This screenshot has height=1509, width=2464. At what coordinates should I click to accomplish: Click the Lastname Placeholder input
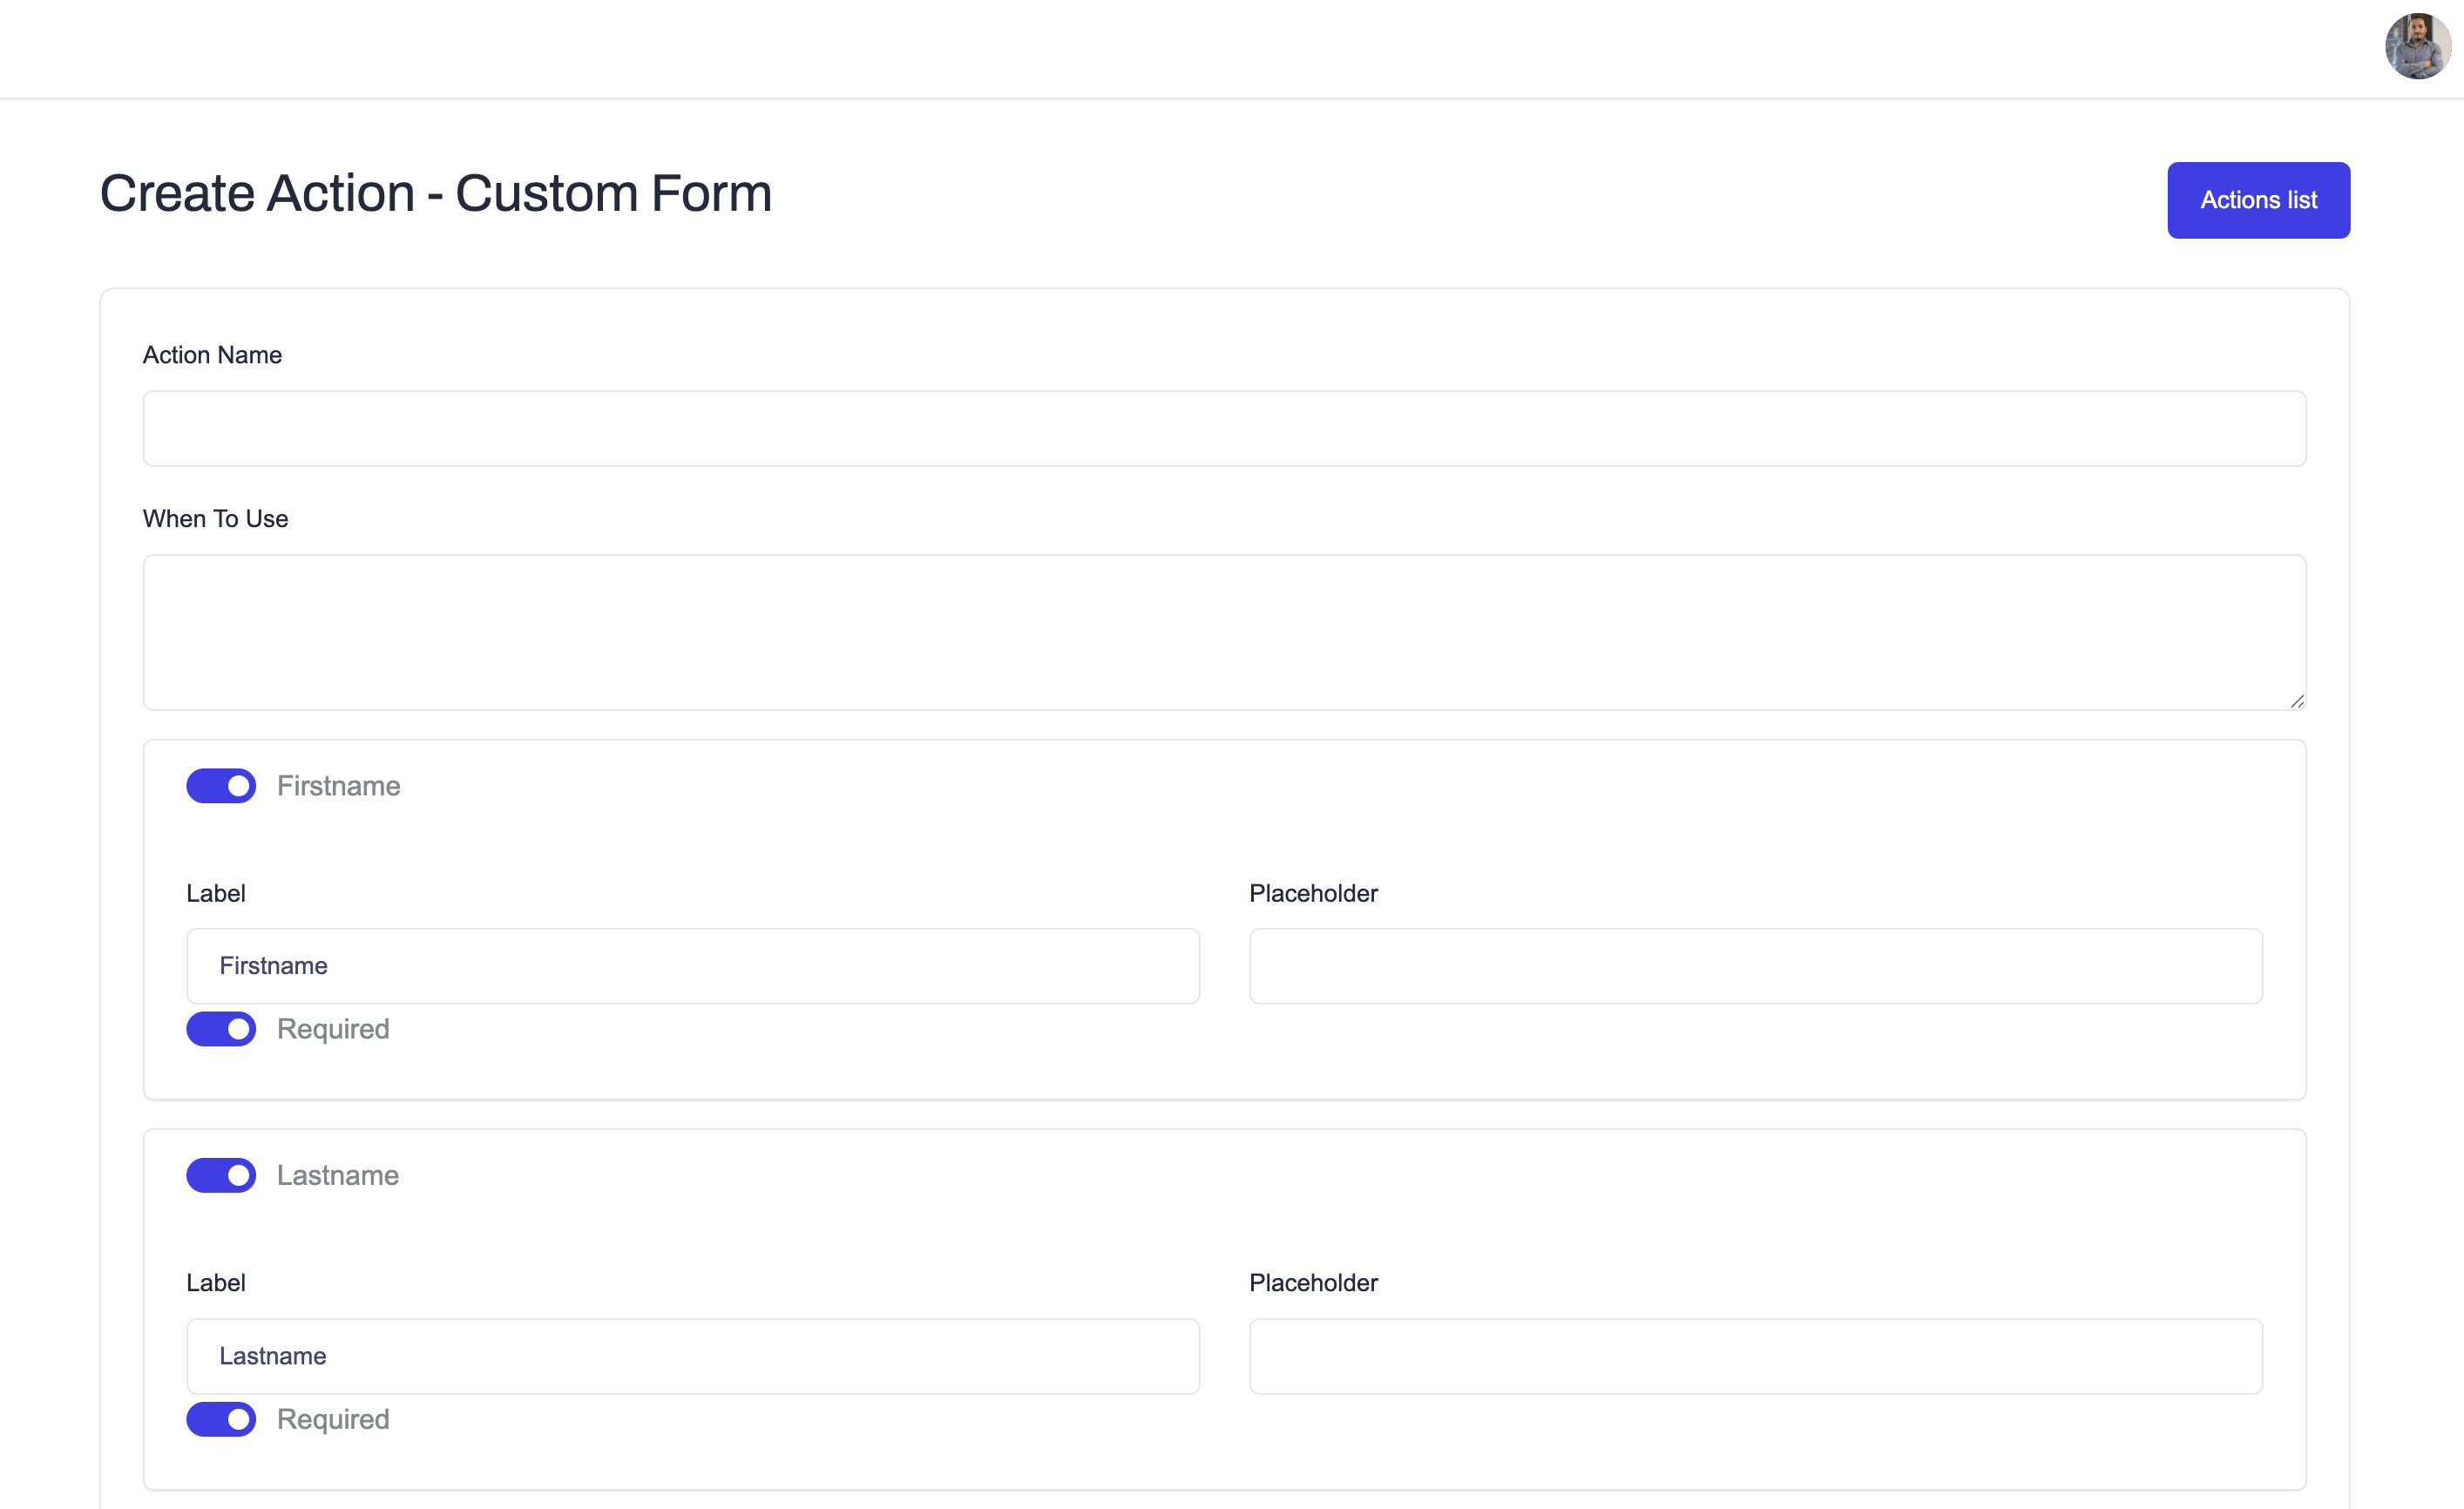pos(1755,1356)
